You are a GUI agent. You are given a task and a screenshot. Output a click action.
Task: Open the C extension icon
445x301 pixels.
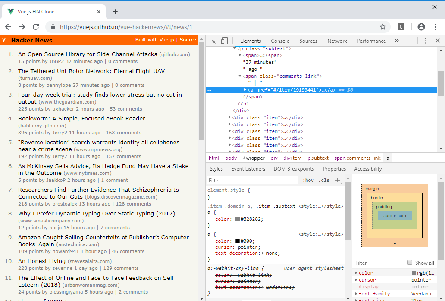tap(401, 27)
